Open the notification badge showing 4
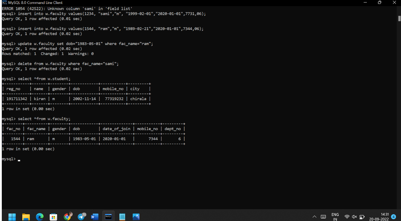Viewport: 401px width, 221px height. point(393,216)
